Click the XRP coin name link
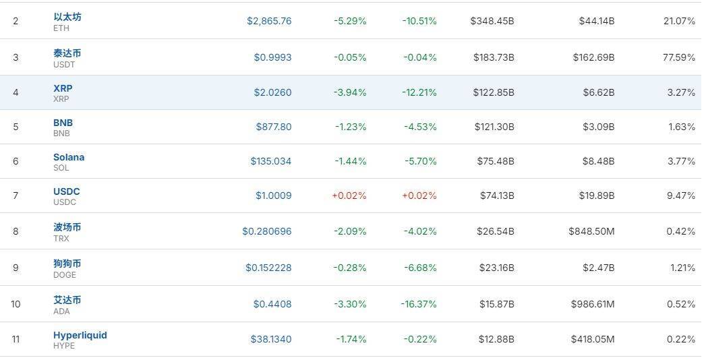 63,88
